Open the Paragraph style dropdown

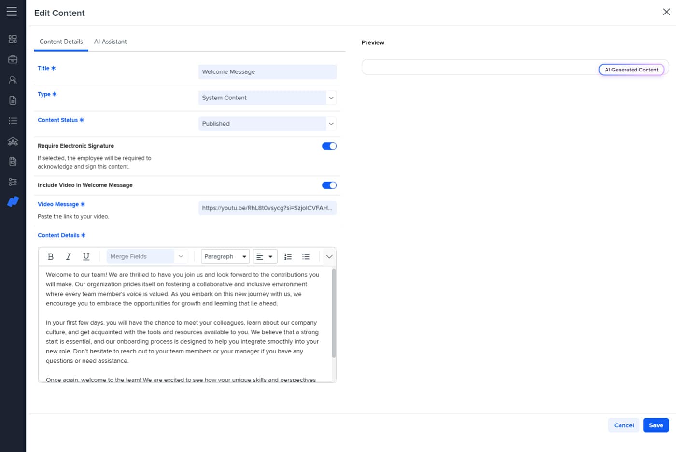(225, 256)
